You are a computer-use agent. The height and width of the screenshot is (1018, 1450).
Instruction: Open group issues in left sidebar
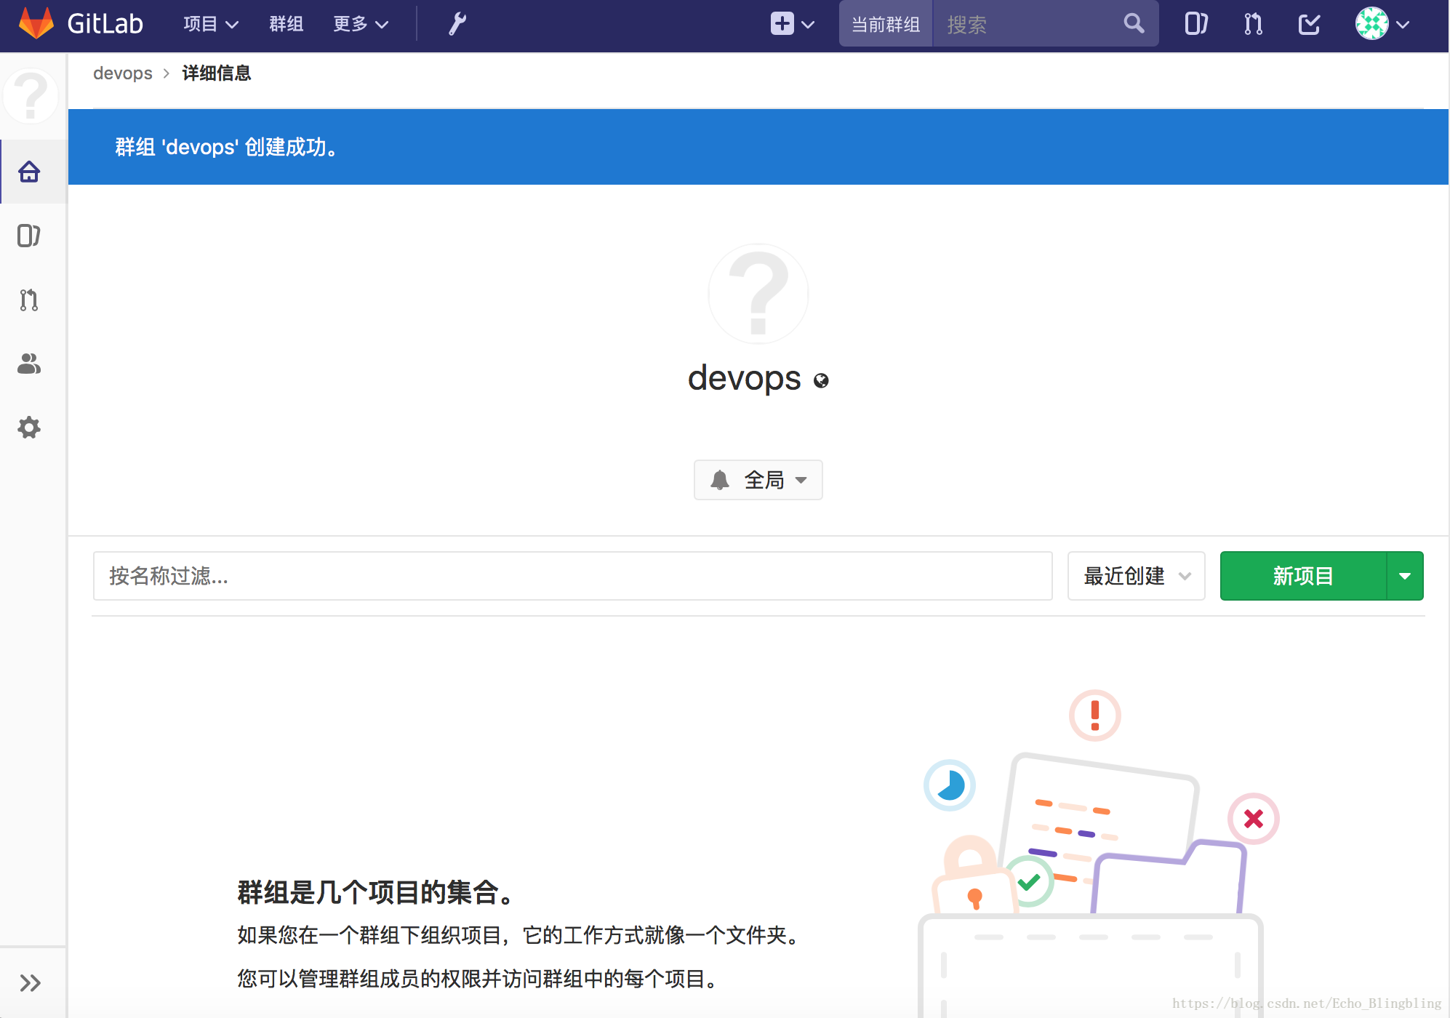(x=29, y=236)
